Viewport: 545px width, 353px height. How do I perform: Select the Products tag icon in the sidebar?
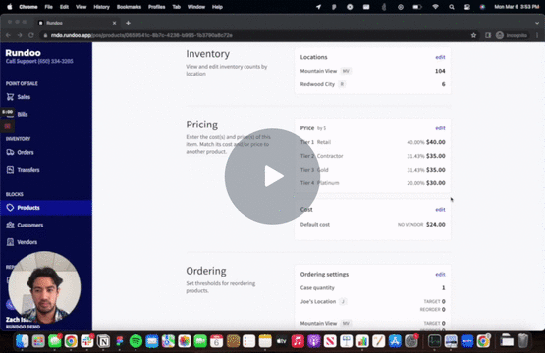coord(10,208)
